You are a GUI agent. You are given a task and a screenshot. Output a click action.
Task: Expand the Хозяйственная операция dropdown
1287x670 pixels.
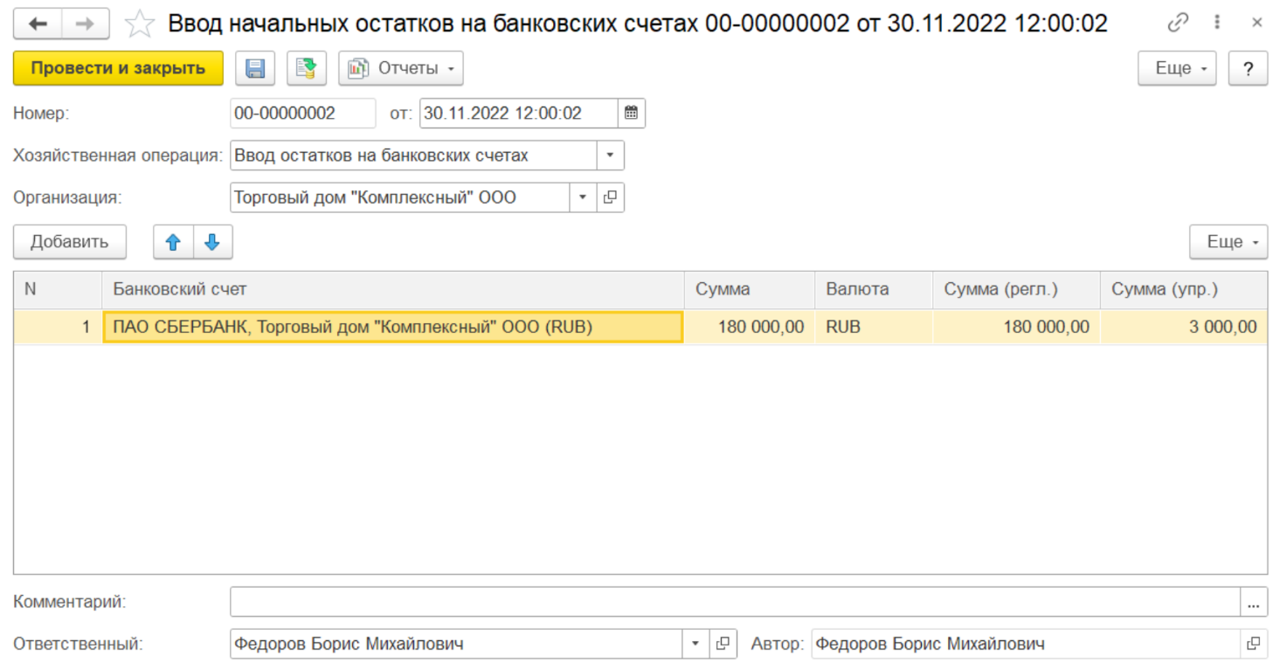coord(610,155)
